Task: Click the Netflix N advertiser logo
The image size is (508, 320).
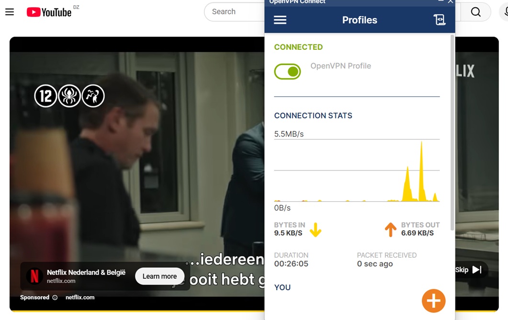Action: (x=34, y=276)
